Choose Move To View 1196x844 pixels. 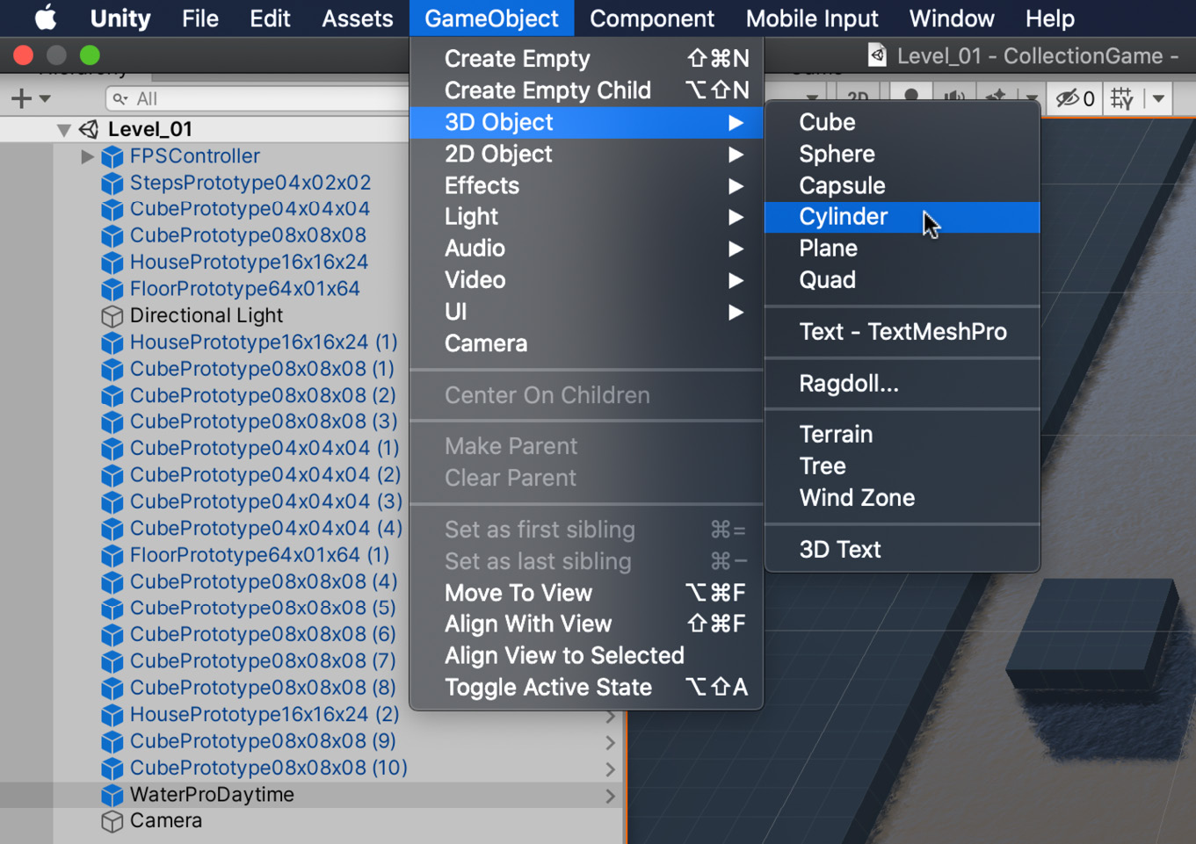586,593
